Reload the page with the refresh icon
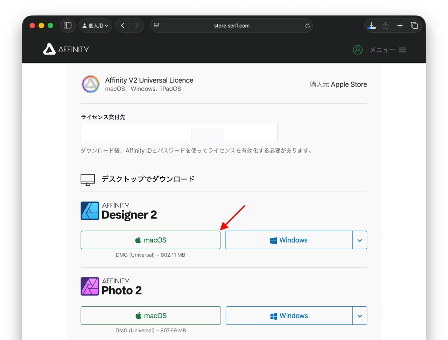 coord(307,26)
